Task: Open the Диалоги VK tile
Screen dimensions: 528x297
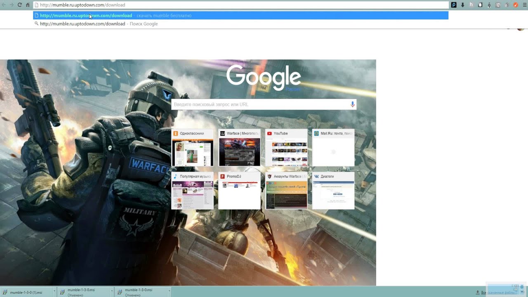Action: pyautogui.click(x=333, y=191)
